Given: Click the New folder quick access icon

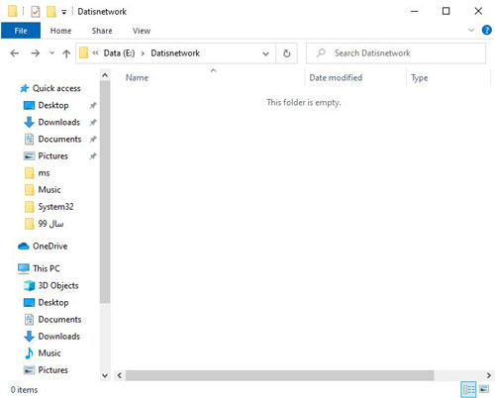Looking at the screenshot, I should (51, 12).
